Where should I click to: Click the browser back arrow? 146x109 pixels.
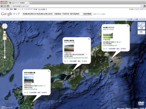click(x=2, y=6)
